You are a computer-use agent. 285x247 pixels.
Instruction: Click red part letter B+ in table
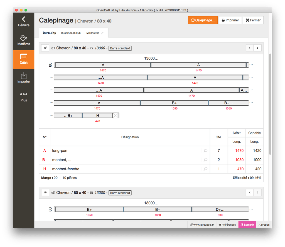pos(45,160)
